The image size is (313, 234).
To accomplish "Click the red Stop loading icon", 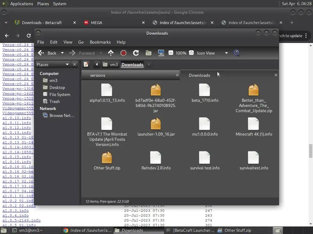I will click(x=123, y=53).
